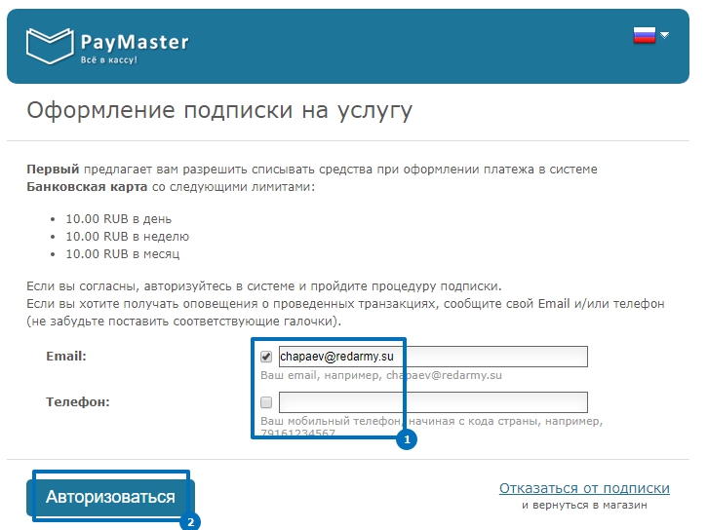Viewport: 708px width, 530px height.
Task: Click the PayMaster brand name text
Action: [x=135, y=43]
